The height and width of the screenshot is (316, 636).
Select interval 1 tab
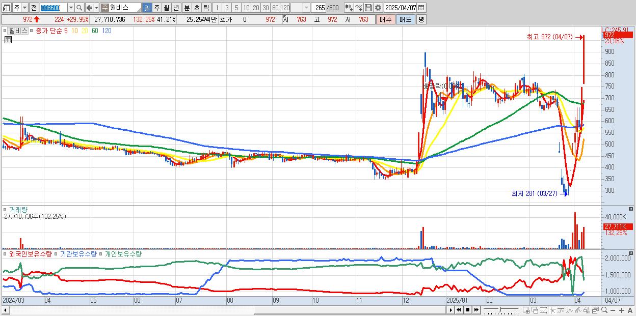click(217, 8)
